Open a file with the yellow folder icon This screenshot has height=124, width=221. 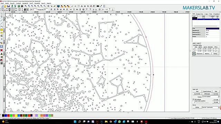pos(6,6)
